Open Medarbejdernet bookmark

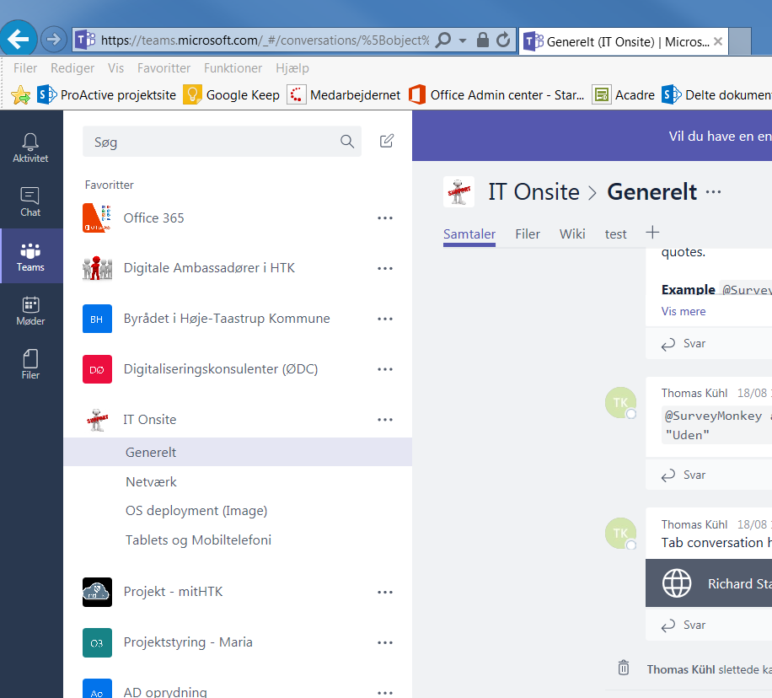point(344,95)
